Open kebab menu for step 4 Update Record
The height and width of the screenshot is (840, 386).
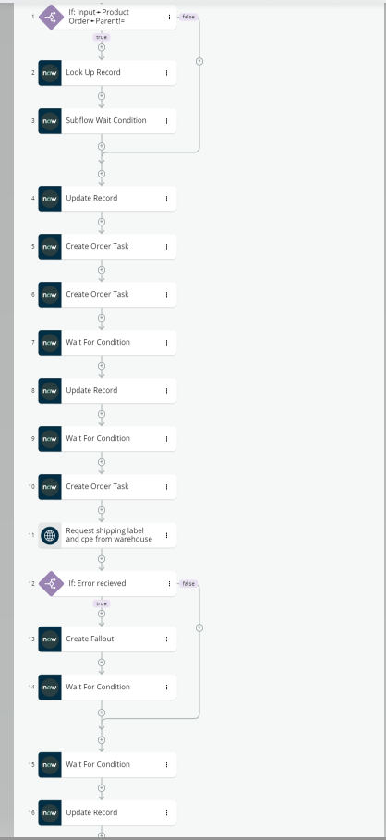pos(166,199)
